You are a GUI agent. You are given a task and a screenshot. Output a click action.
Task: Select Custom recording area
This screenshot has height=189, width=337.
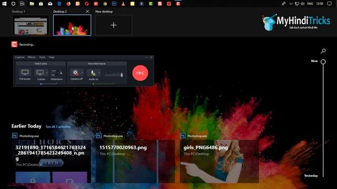40,75
